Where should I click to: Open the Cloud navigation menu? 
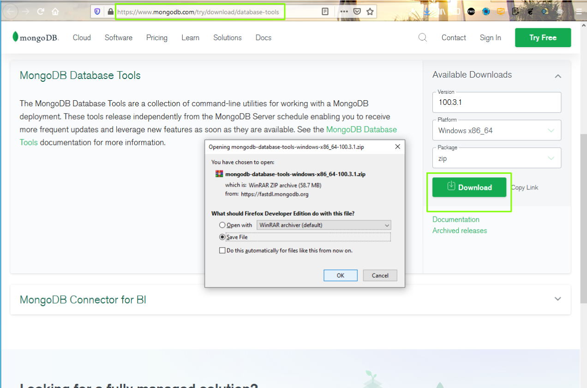(x=82, y=37)
